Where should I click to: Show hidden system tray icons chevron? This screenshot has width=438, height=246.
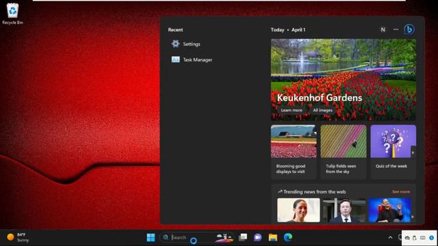pos(391,238)
